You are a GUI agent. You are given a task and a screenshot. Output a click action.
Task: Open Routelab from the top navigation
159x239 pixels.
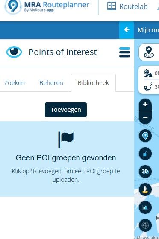point(127,6)
